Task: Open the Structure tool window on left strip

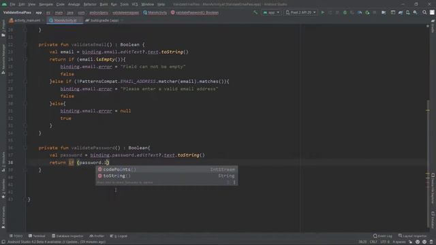Action: [x=3, y=162]
